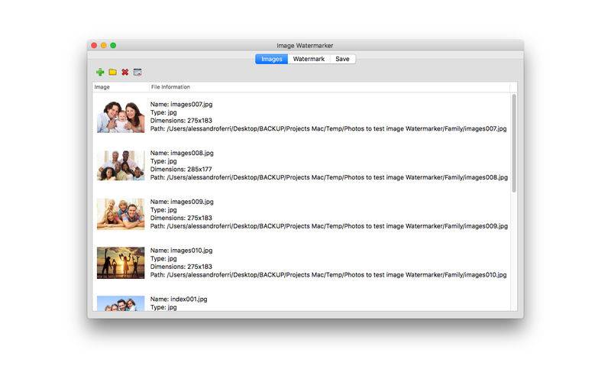
Task: Select the images010.jpg sunset thumbnail
Action: pos(121,263)
